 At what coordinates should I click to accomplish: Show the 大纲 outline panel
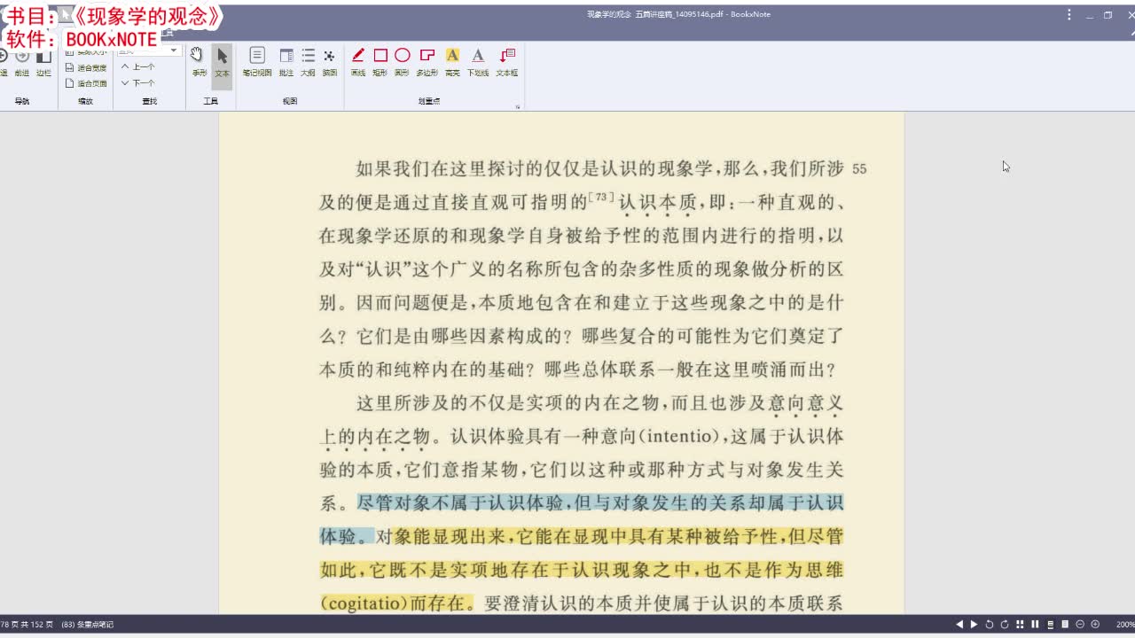pos(308,61)
